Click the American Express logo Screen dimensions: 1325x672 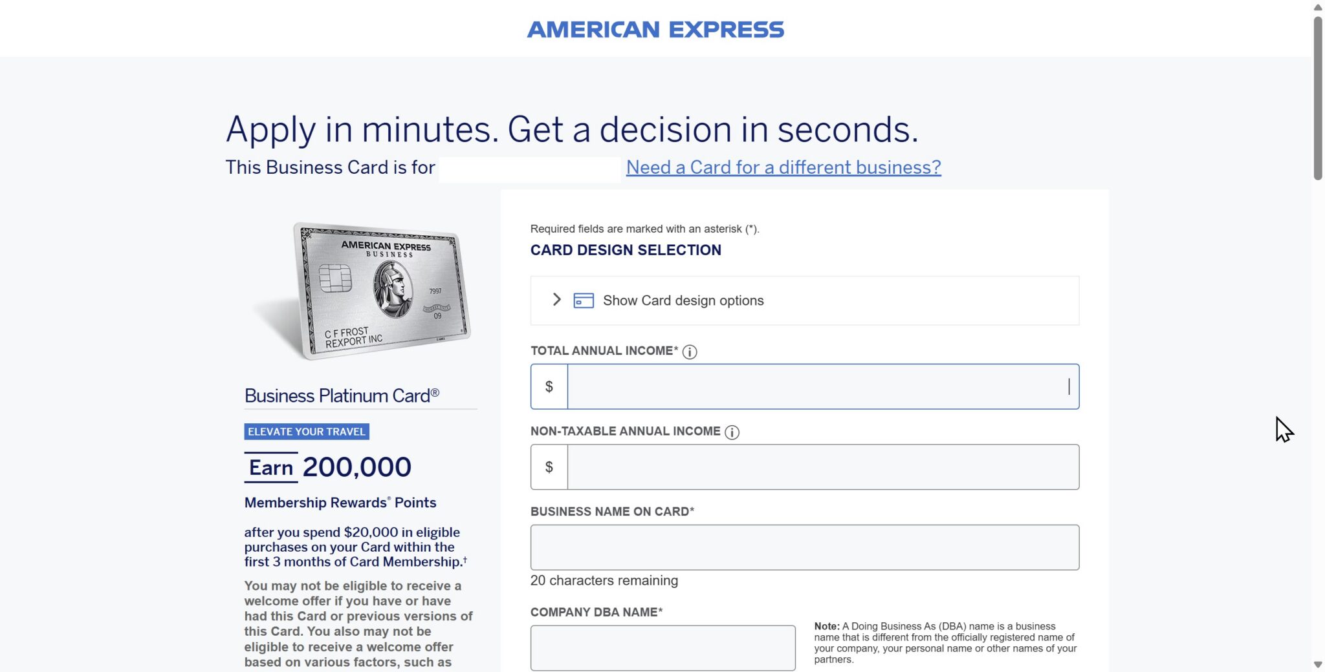(655, 29)
